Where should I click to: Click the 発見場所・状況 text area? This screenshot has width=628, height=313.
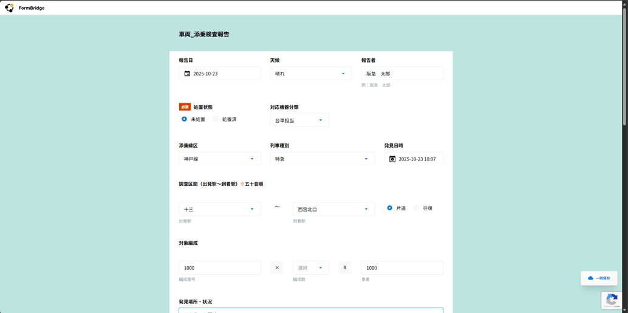click(x=311, y=311)
